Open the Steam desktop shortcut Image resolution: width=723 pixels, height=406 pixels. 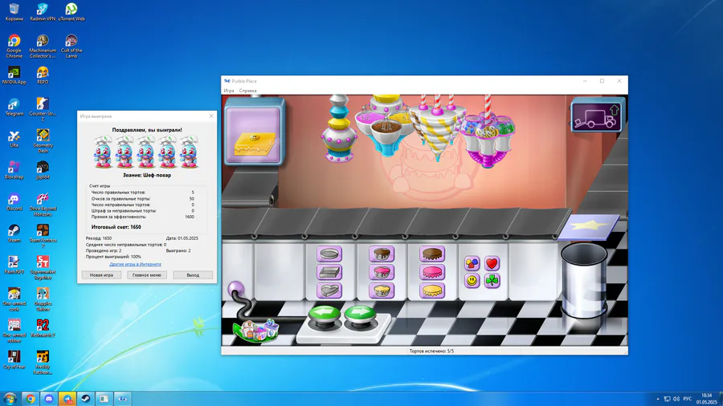coord(14,233)
